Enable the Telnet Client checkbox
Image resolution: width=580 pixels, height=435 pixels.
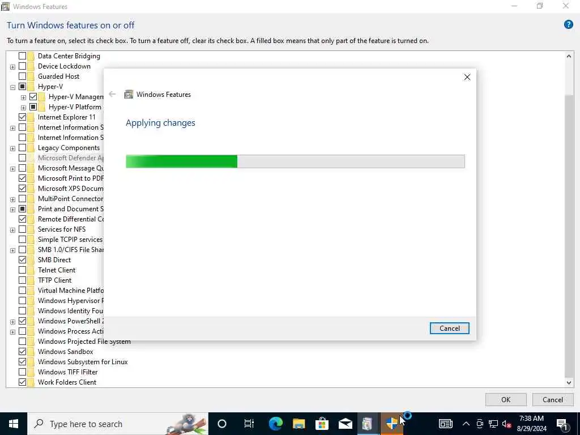pyautogui.click(x=22, y=270)
